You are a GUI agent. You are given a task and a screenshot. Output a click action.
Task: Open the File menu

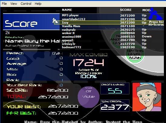(4, 4)
